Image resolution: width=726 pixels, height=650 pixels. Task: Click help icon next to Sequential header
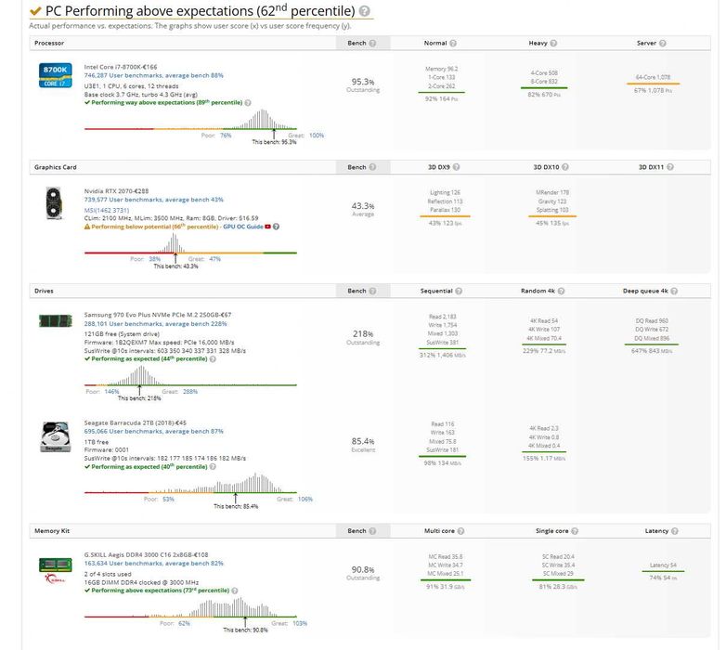tap(459, 292)
